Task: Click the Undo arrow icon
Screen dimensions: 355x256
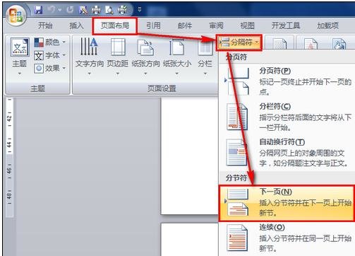Action: (52, 10)
